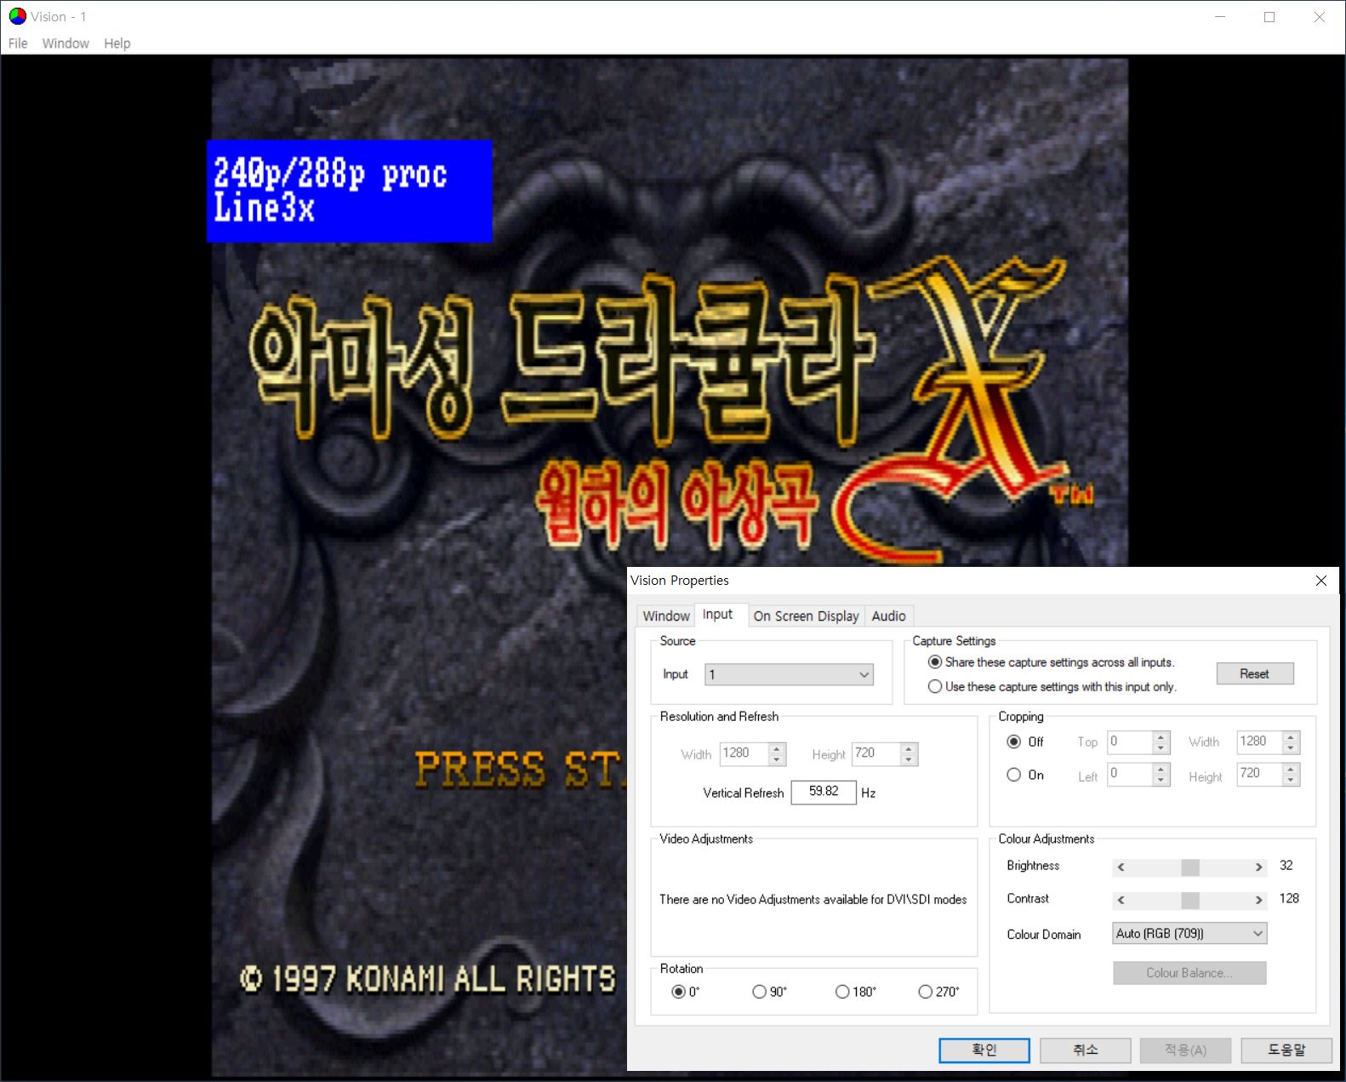
Task: Click Contrast slider left arrow
Action: (x=1121, y=900)
